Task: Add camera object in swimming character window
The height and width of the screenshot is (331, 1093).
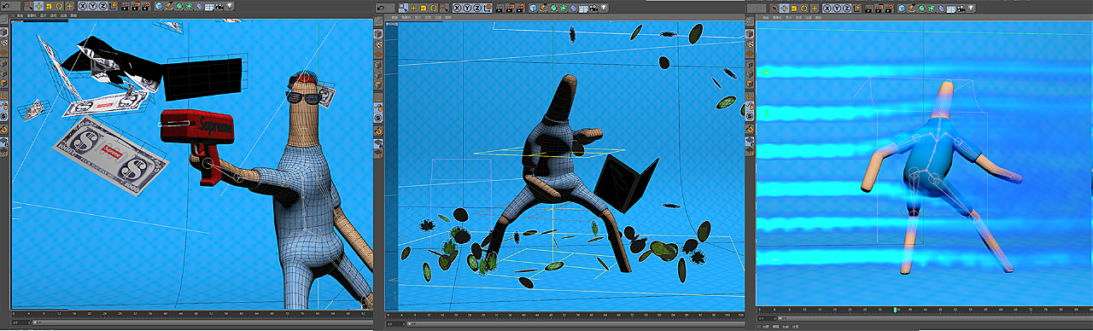Action: [961, 9]
